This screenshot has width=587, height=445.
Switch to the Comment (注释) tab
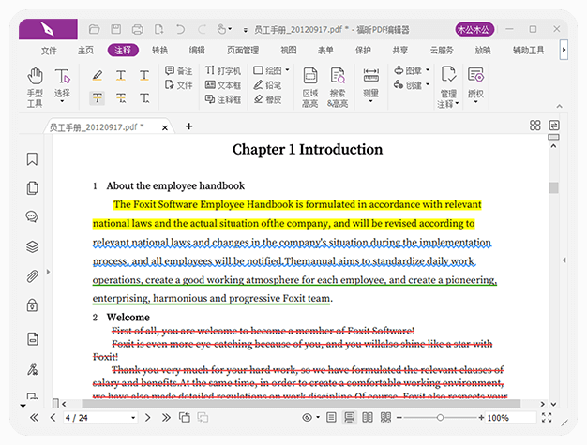[123, 50]
